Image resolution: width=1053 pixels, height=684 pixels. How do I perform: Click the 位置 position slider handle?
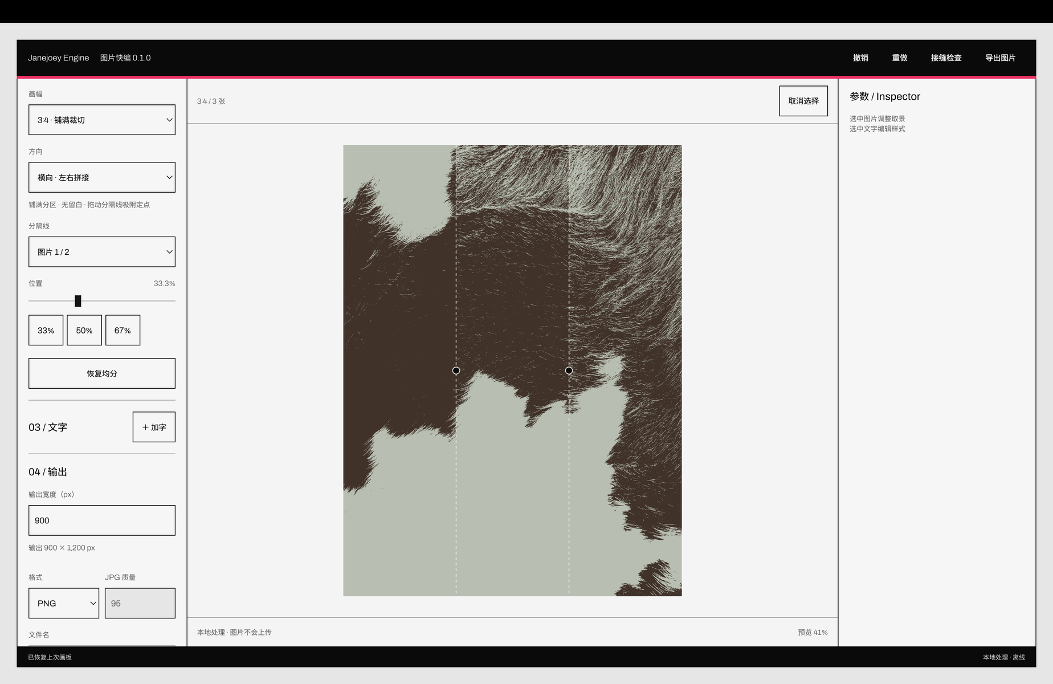(x=78, y=301)
